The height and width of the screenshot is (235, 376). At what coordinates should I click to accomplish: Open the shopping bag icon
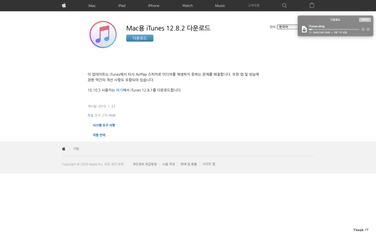click(x=312, y=5)
